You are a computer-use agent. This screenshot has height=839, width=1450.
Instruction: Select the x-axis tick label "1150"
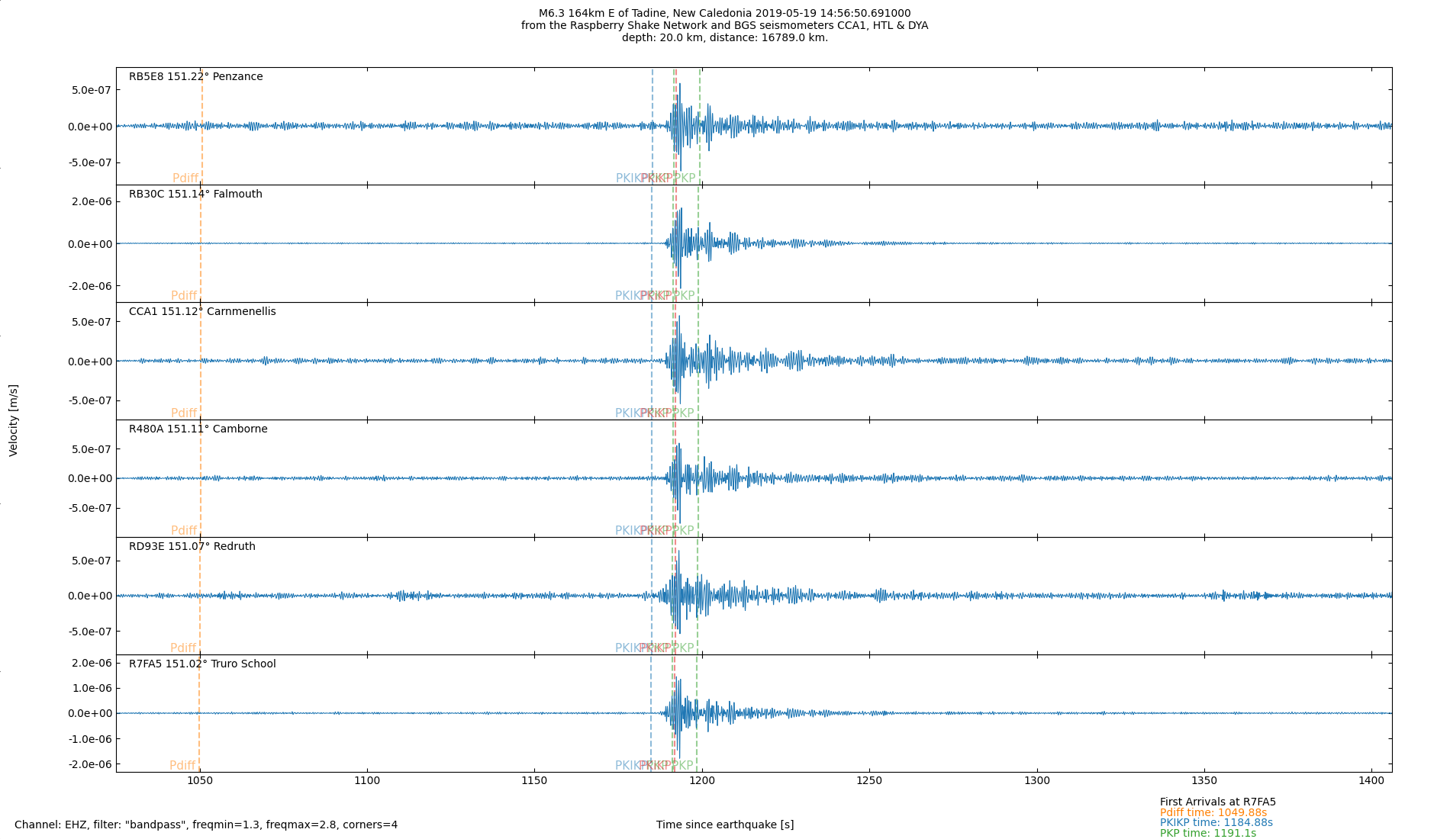tap(534, 780)
